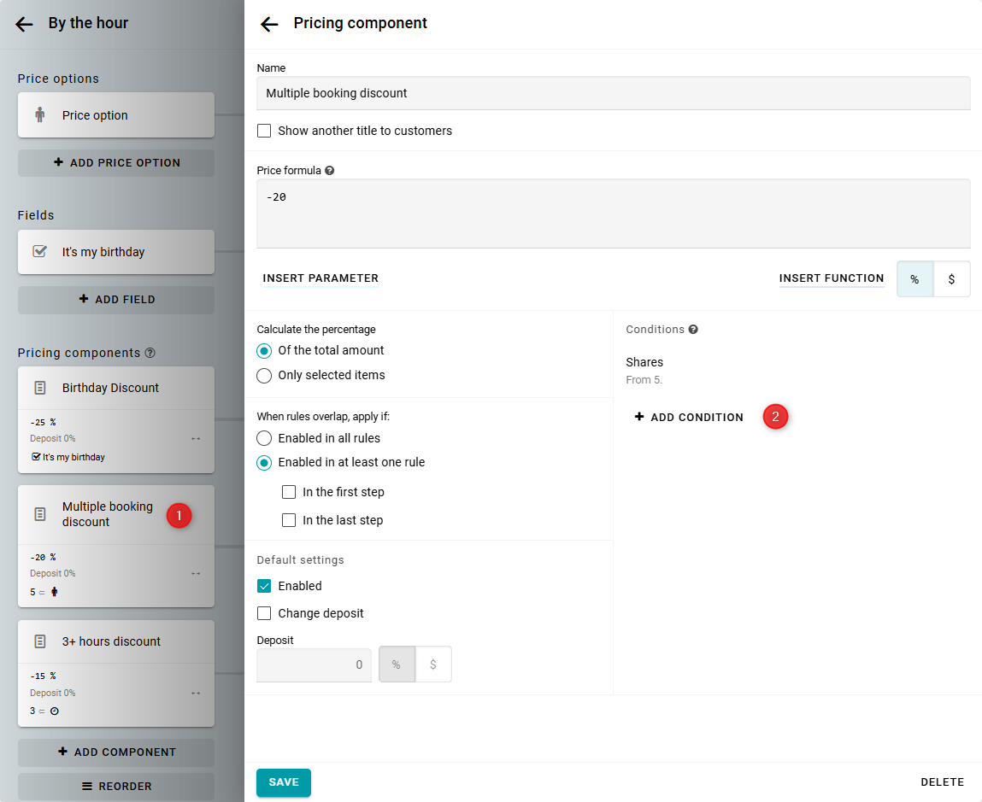
Task: Open the Price option person card
Action: click(x=115, y=115)
